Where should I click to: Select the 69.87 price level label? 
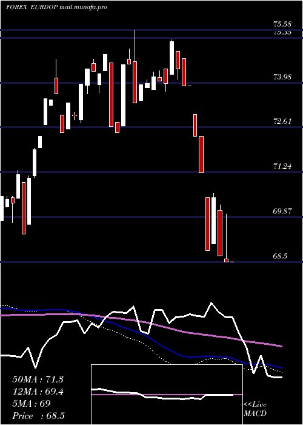(282, 211)
